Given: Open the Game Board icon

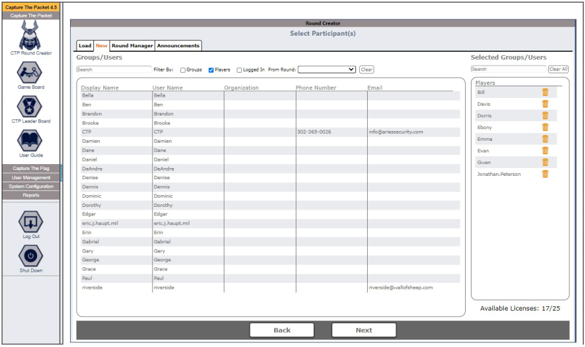Looking at the screenshot, I should coord(29,73).
